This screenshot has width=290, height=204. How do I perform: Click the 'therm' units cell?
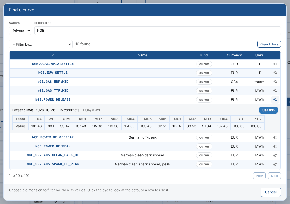(x=259, y=82)
